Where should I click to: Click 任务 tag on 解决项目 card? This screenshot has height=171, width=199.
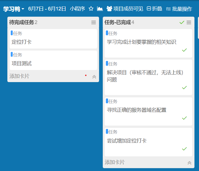[x=112, y=64]
